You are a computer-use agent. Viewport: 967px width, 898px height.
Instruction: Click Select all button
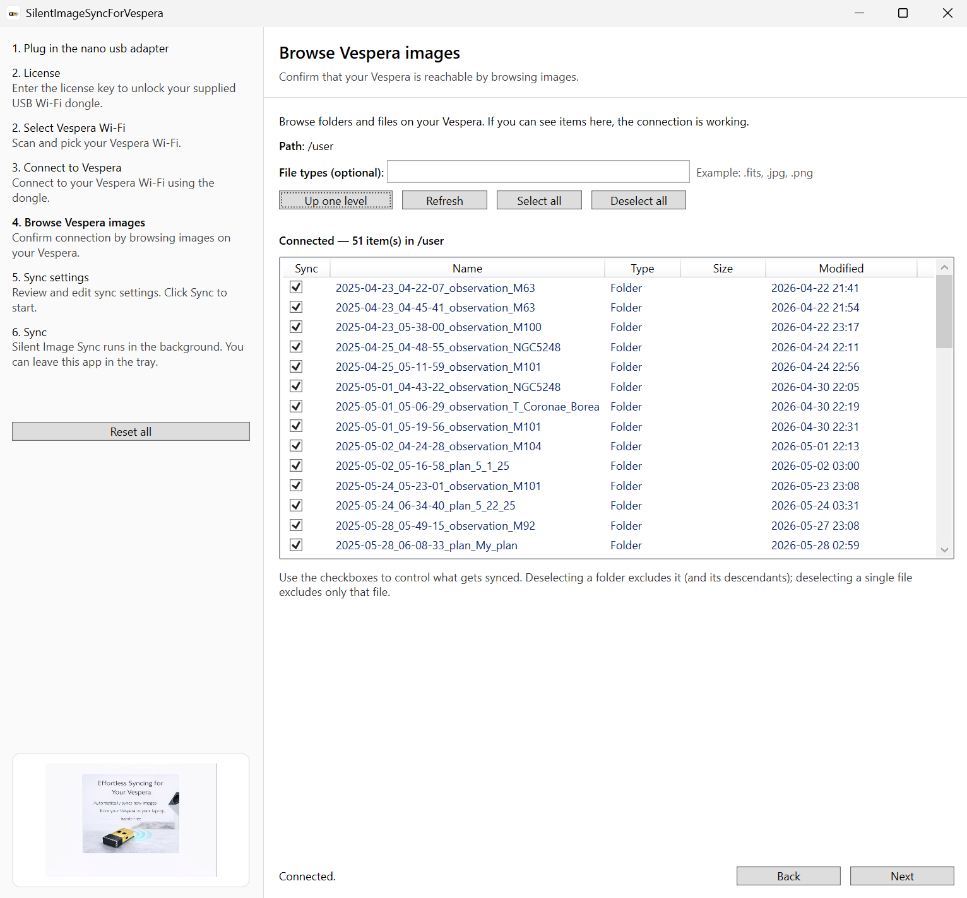(x=539, y=201)
